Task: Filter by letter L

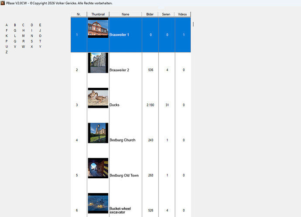Action: tap(15, 36)
